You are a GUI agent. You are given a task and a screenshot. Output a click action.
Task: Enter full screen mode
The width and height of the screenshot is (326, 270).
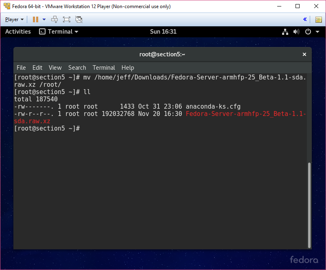click(x=67, y=19)
